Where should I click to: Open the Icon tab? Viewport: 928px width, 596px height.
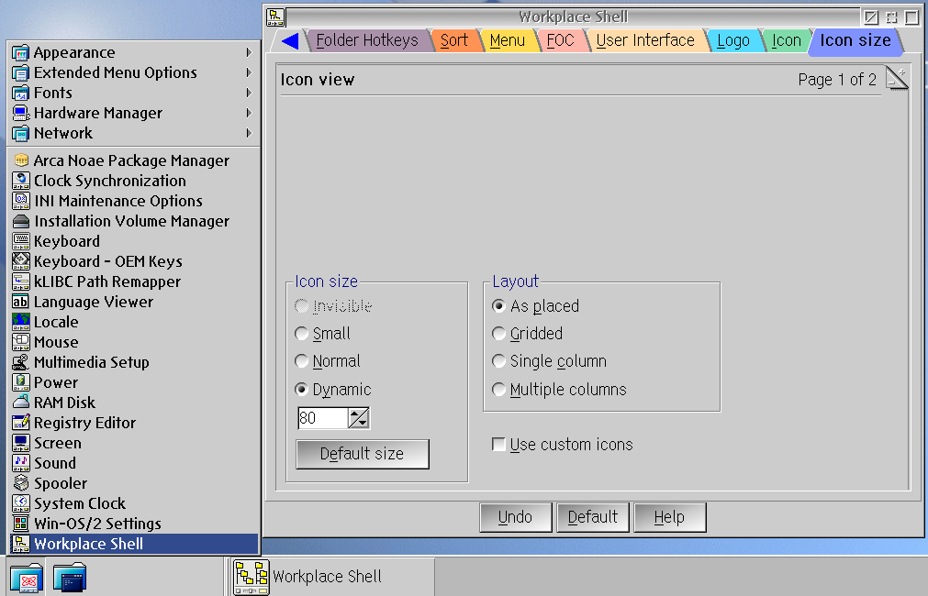[x=786, y=40]
